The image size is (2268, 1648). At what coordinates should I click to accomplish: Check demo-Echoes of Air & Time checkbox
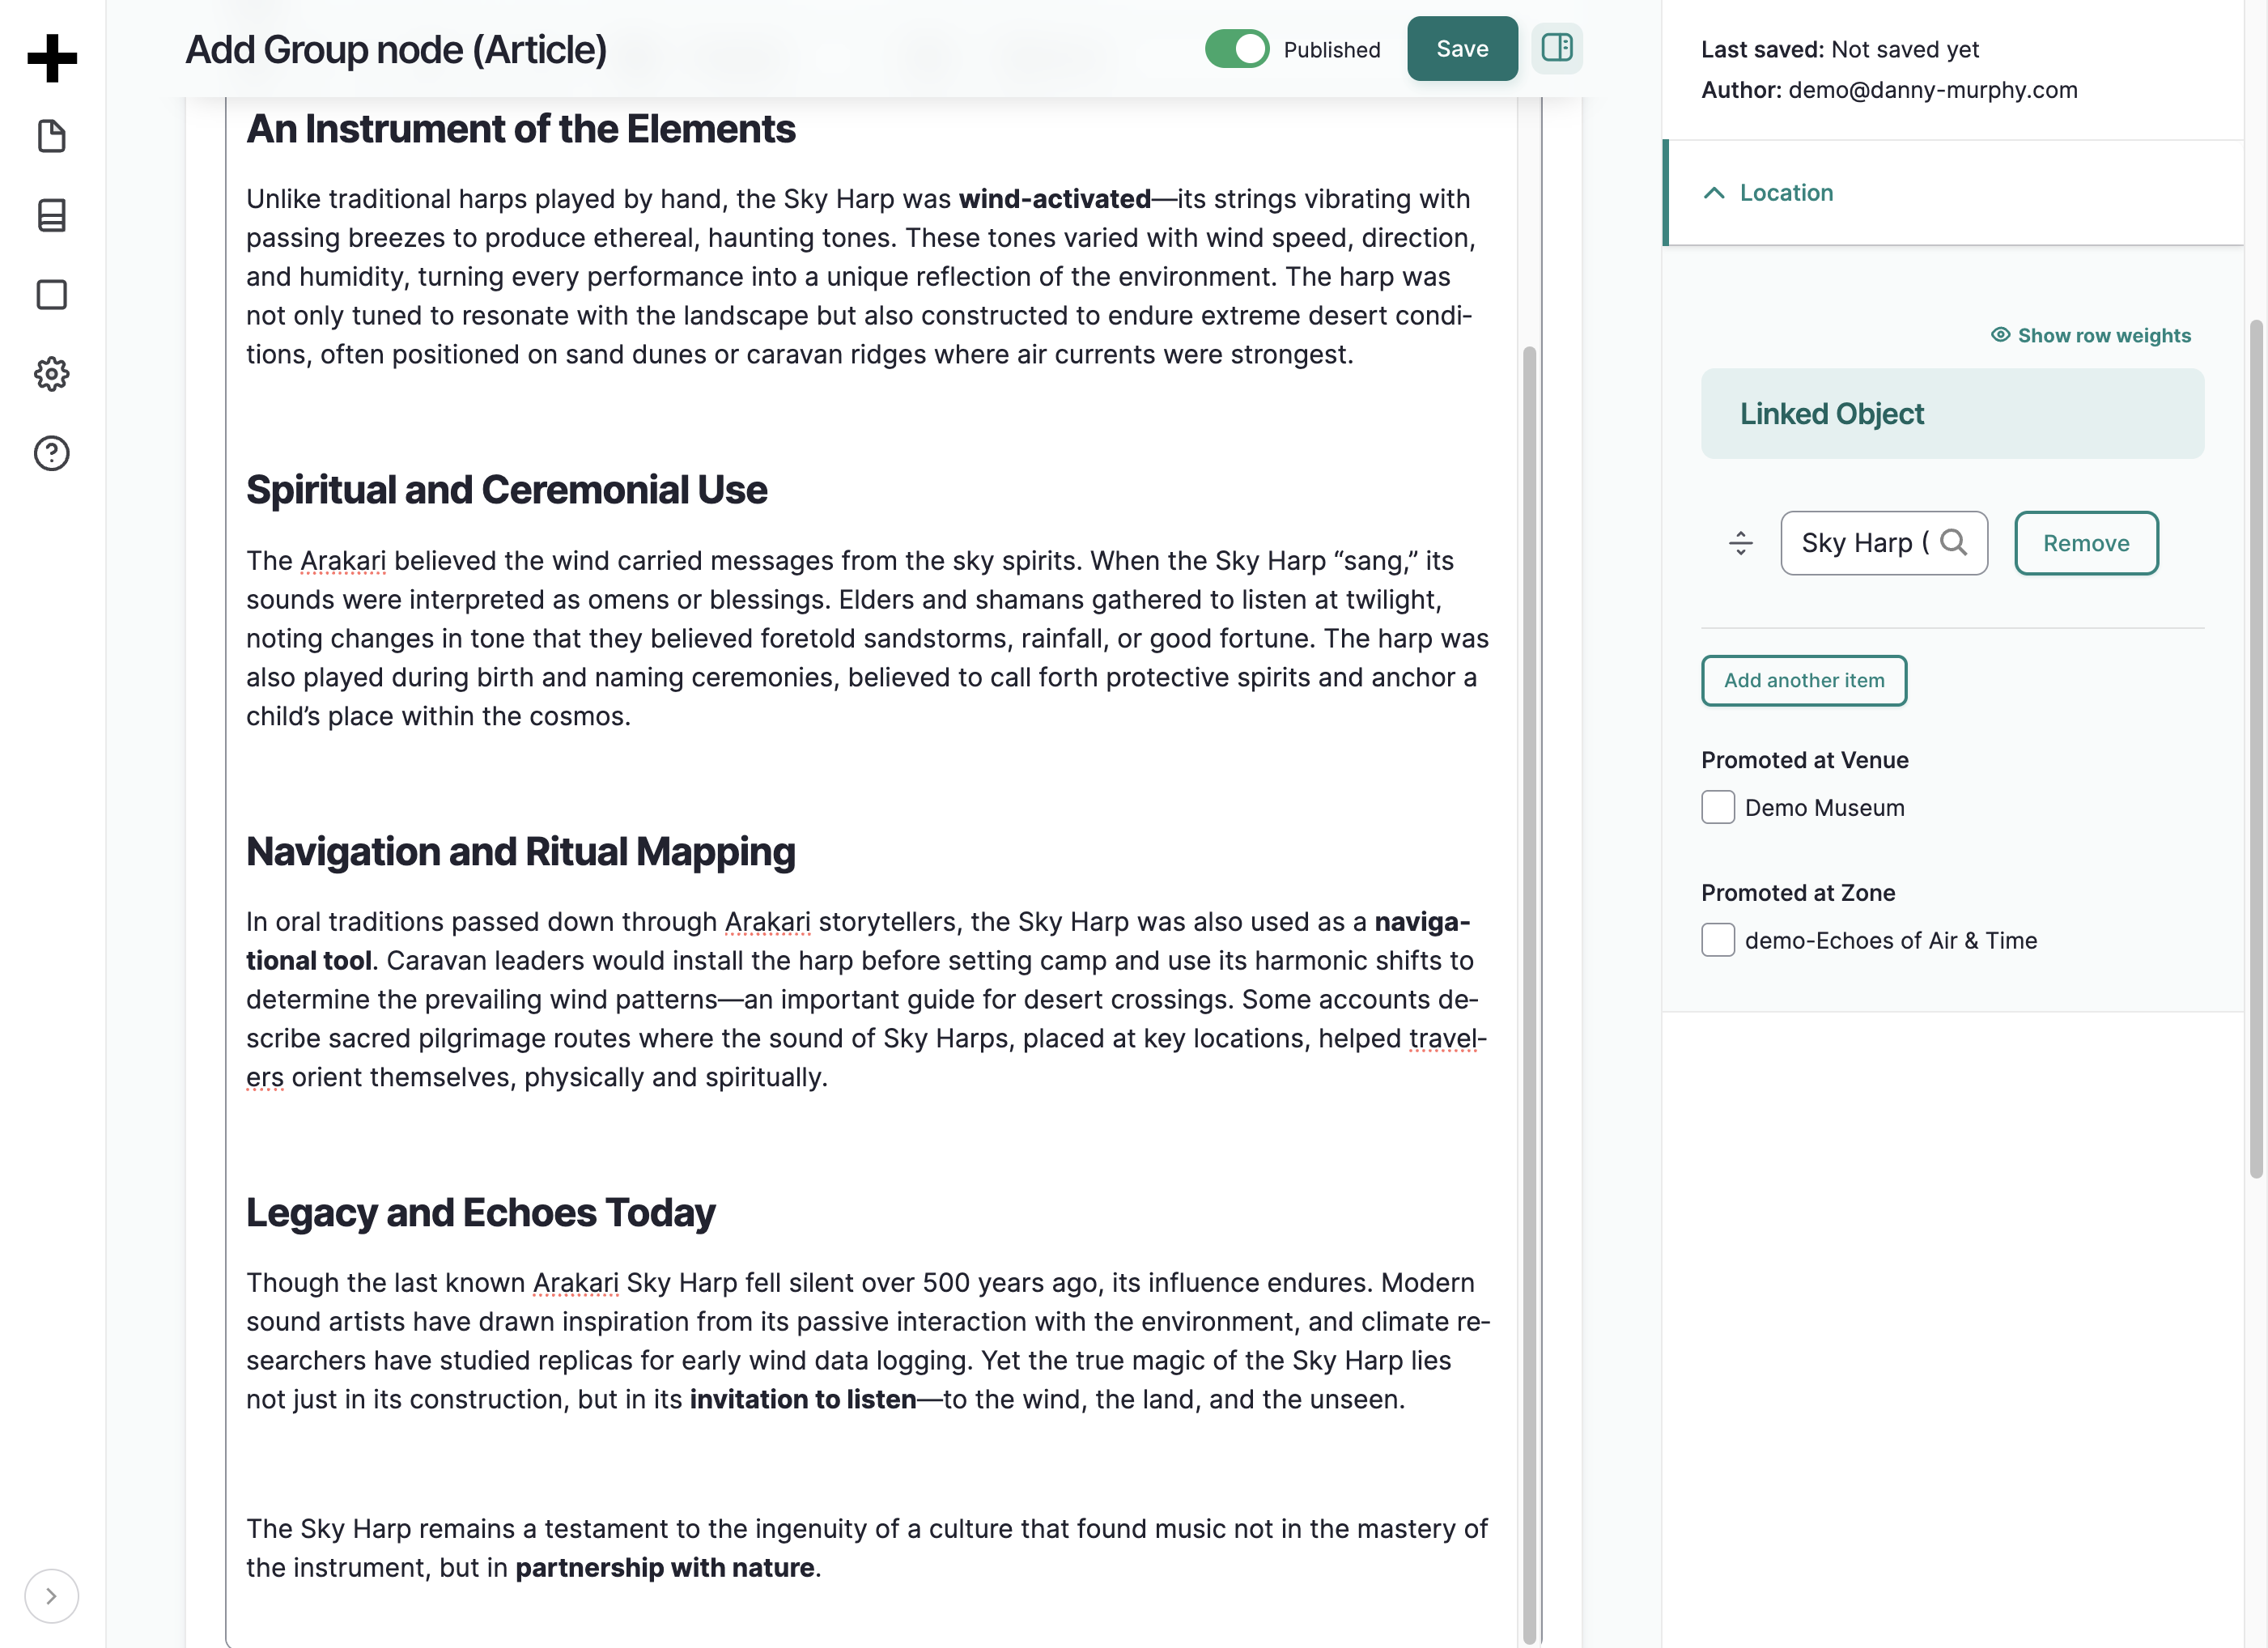click(x=1718, y=940)
